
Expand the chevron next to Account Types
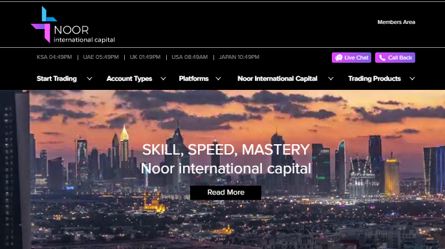point(163,79)
